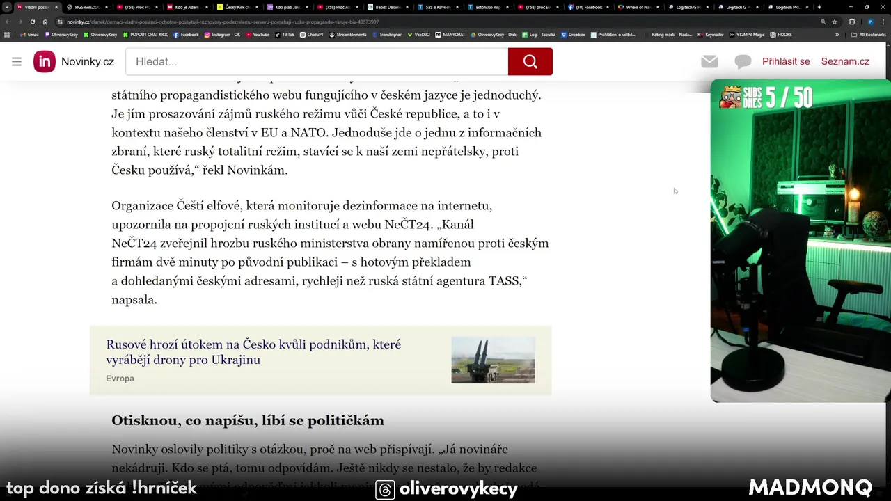Image resolution: width=891 pixels, height=501 pixels.
Task: Expand the tab search dropdown arrow
Action: click(x=6, y=7)
